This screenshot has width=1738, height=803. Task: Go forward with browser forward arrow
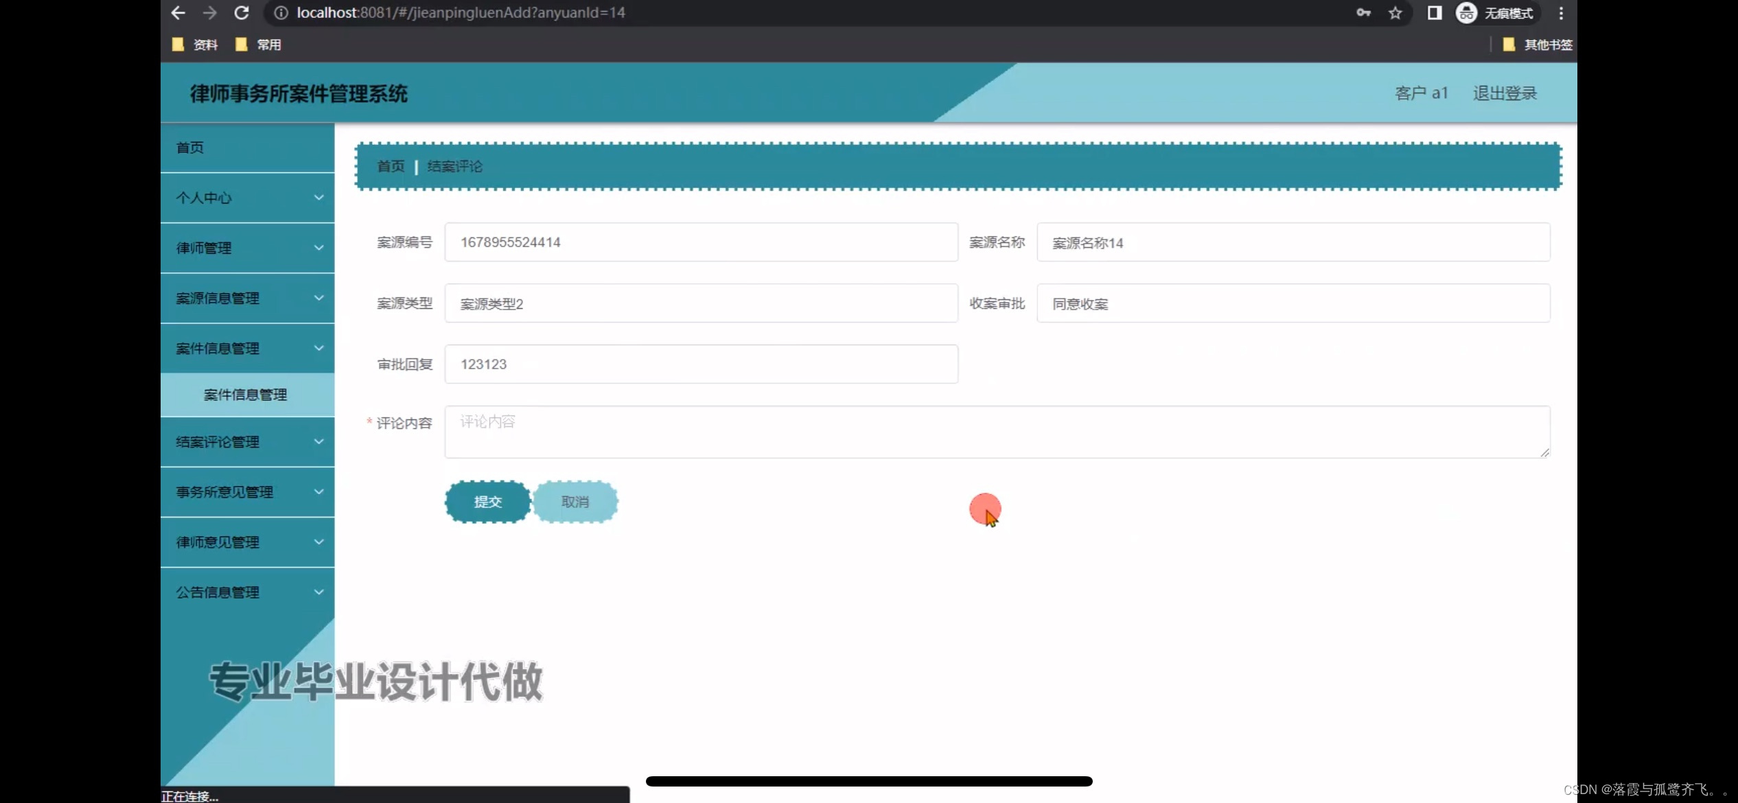(x=209, y=12)
